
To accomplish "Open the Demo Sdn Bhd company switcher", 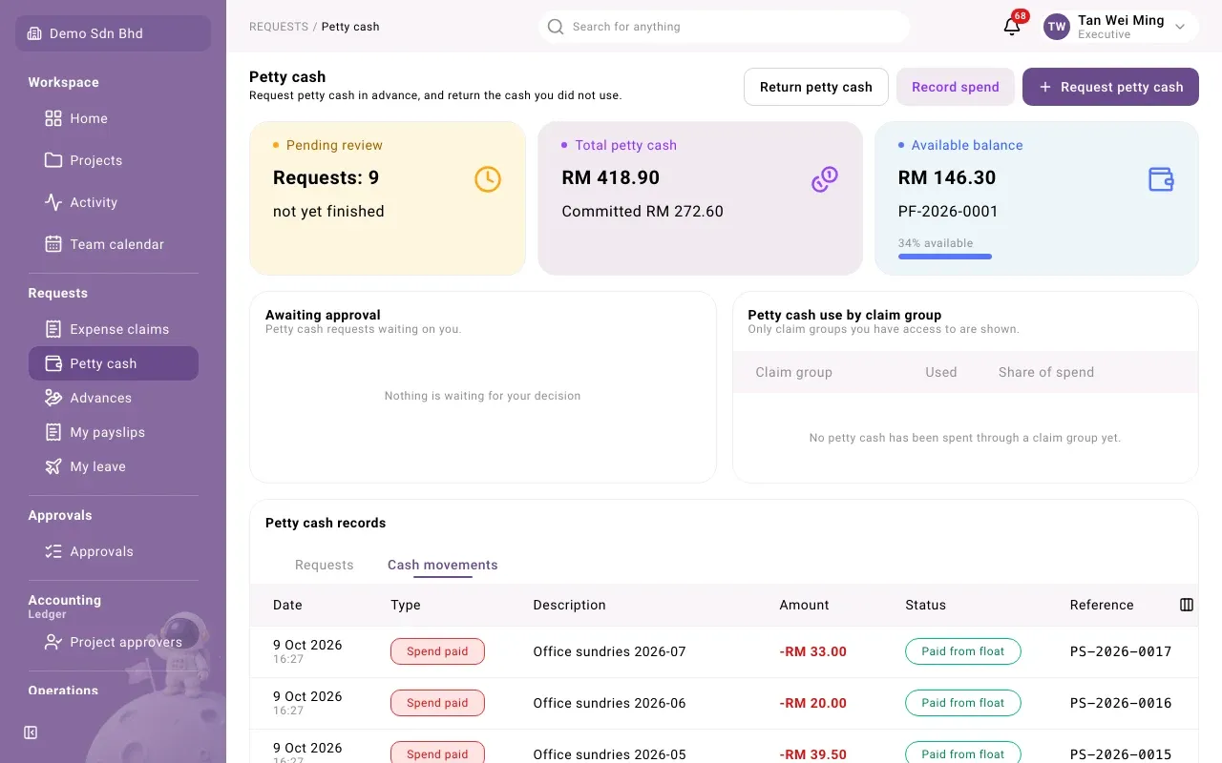I will click(x=113, y=33).
